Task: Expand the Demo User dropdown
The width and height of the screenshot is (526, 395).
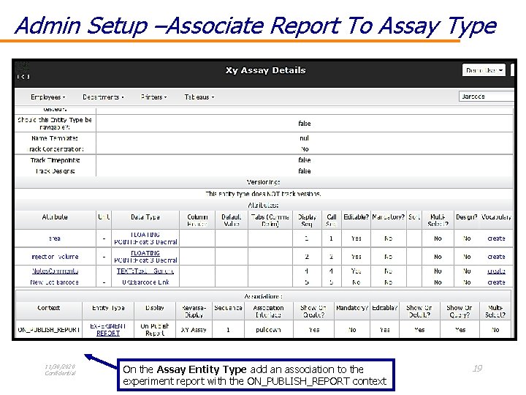Action: (484, 70)
